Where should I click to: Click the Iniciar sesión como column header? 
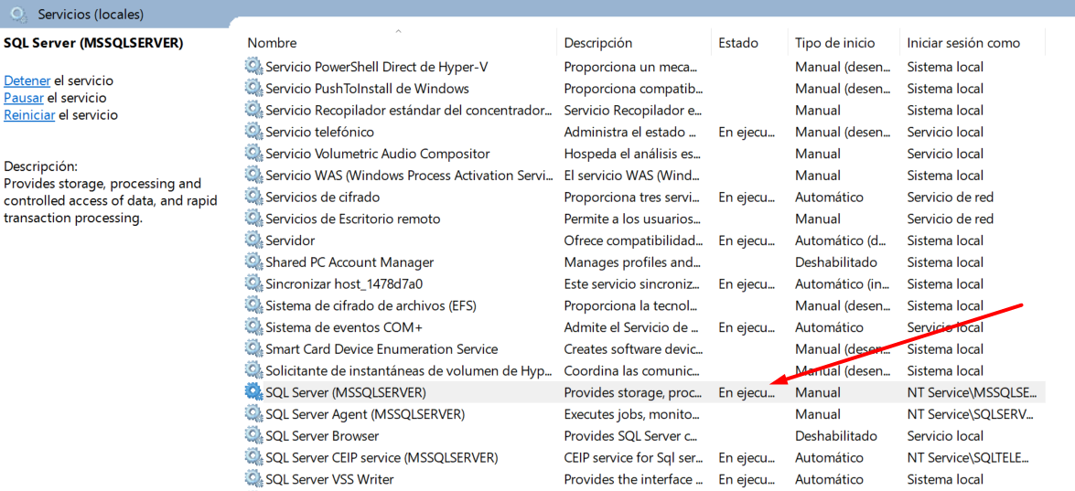coord(962,43)
